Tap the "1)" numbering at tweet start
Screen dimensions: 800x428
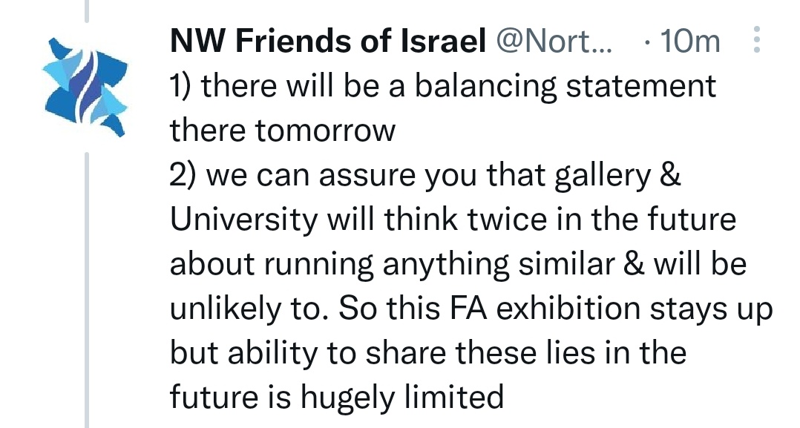pos(182,86)
